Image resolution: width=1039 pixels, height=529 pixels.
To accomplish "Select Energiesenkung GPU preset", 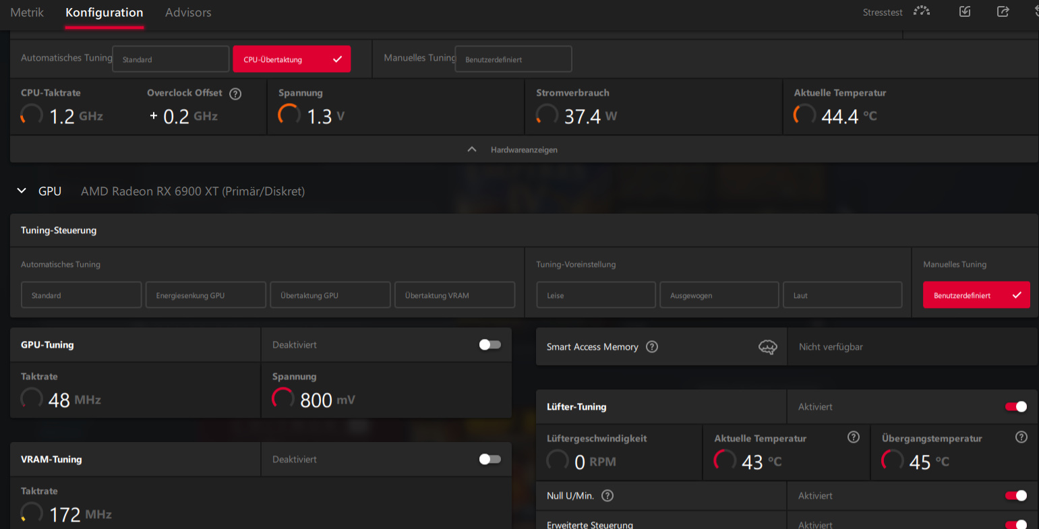I will click(206, 295).
